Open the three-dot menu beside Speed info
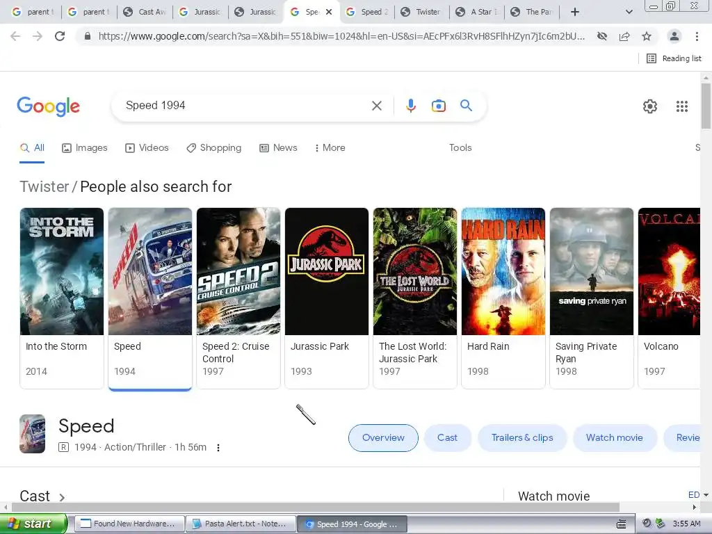The width and height of the screenshot is (712, 534). [x=218, y=448]
